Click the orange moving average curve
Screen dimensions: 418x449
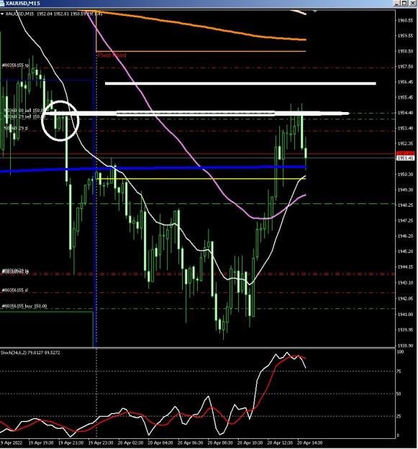pyautogui.click(x=201, y=26)
